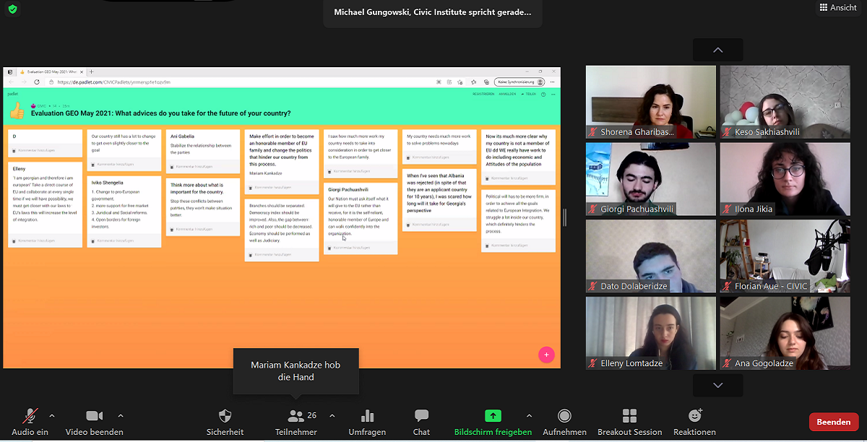The width and height of the screenshot is (867, 442).
Task: Turn off camera with Video beenden
Action: point(94,417)
